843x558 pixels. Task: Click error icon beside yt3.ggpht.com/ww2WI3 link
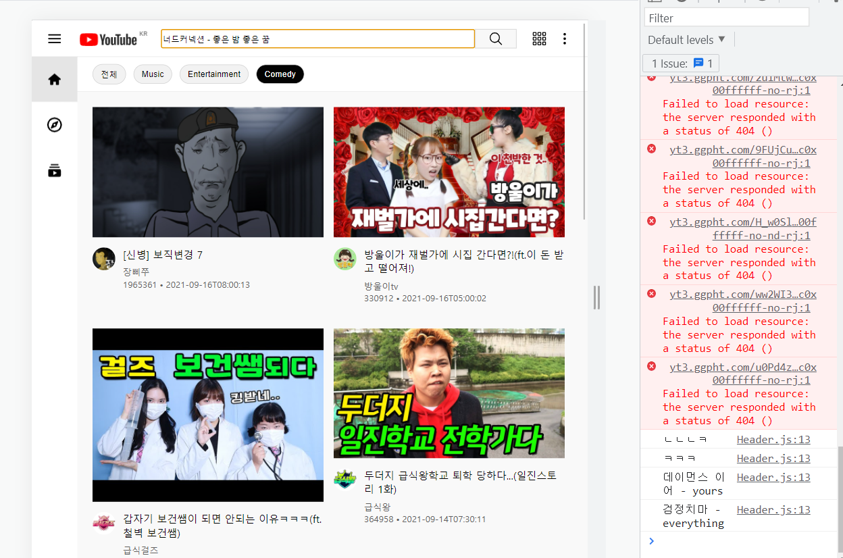click(x=652, y=293)
